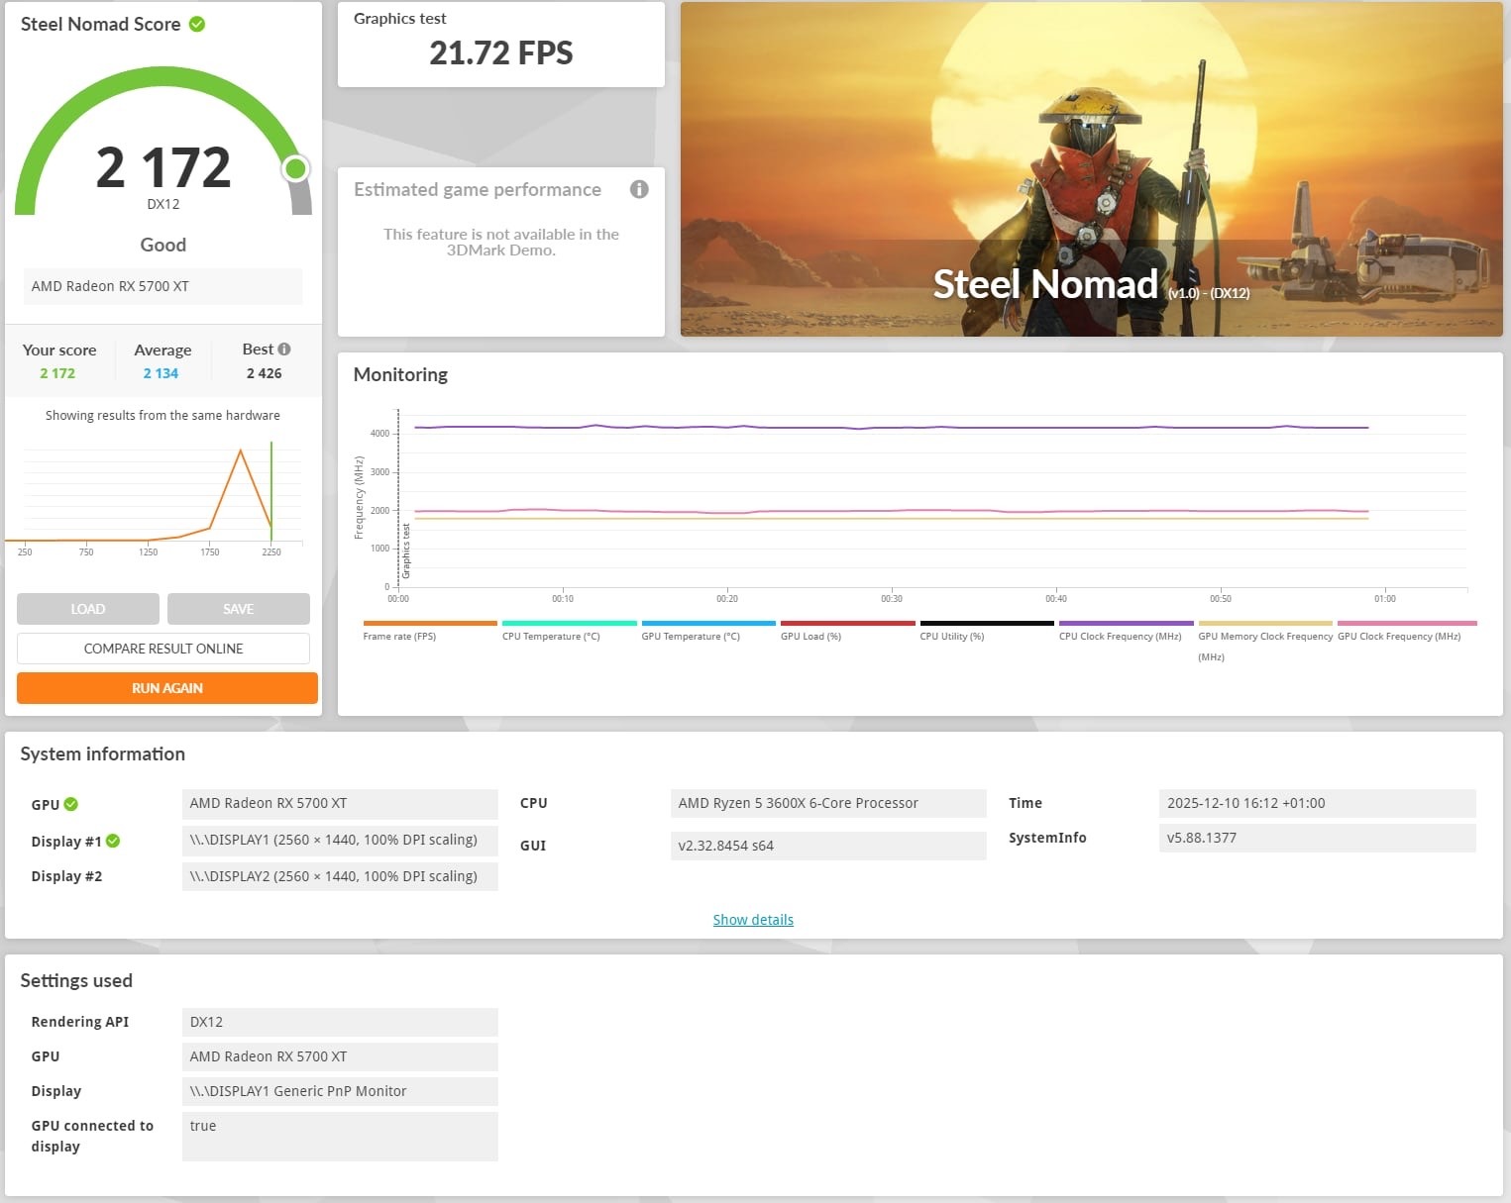Click the Settings used heading
Screen dimensions: 1511x1203
point(76,980)
